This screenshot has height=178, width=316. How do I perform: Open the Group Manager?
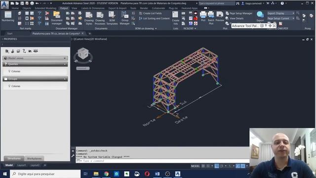pos(125,18)
